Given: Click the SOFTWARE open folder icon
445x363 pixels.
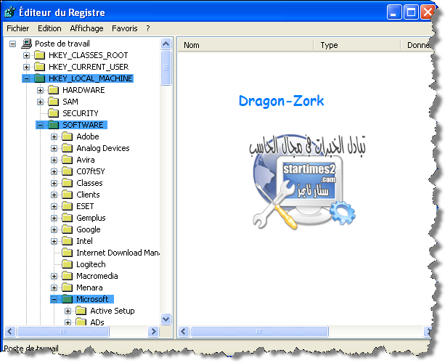Looking at the screenshot, I should (x=53, y=125).
